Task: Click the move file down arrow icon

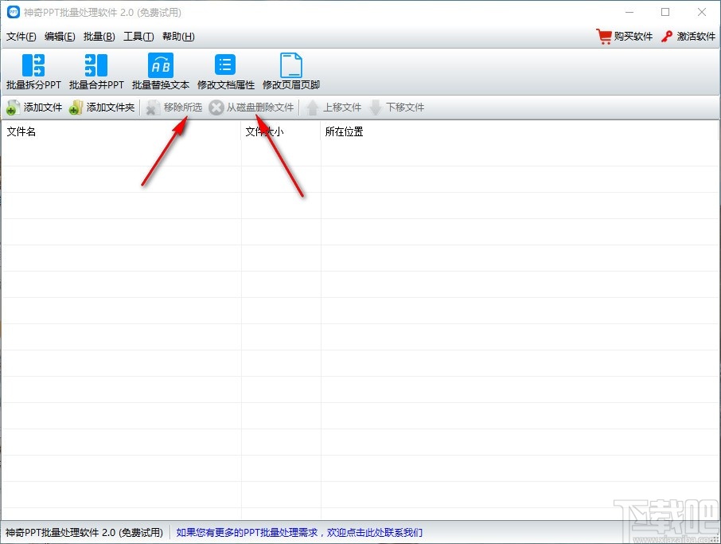Action: click(375, 108)
